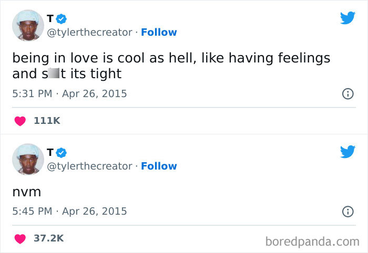This screenshot has height=253, width=368.
Task: Like the first tweet via heart icon
Action: tap(20, 121)
